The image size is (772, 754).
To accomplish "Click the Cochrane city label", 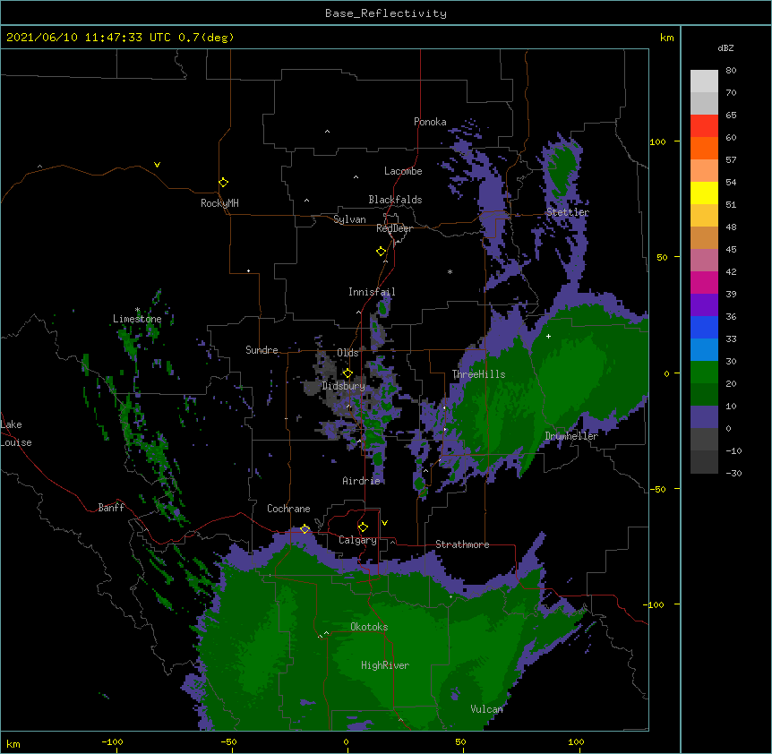I will point(288,509).
